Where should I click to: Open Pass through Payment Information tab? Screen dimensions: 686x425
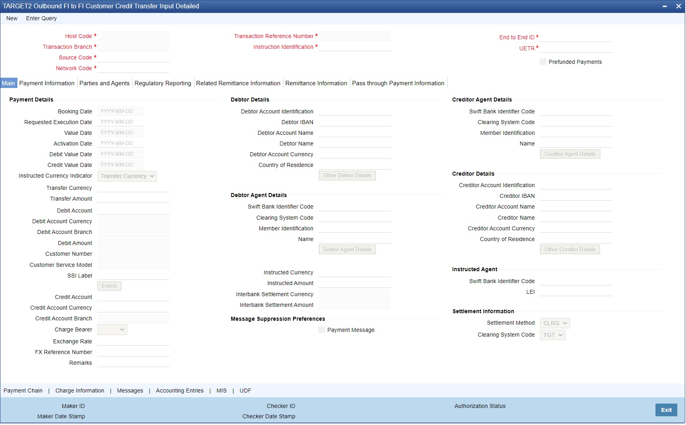coord(398,83)
